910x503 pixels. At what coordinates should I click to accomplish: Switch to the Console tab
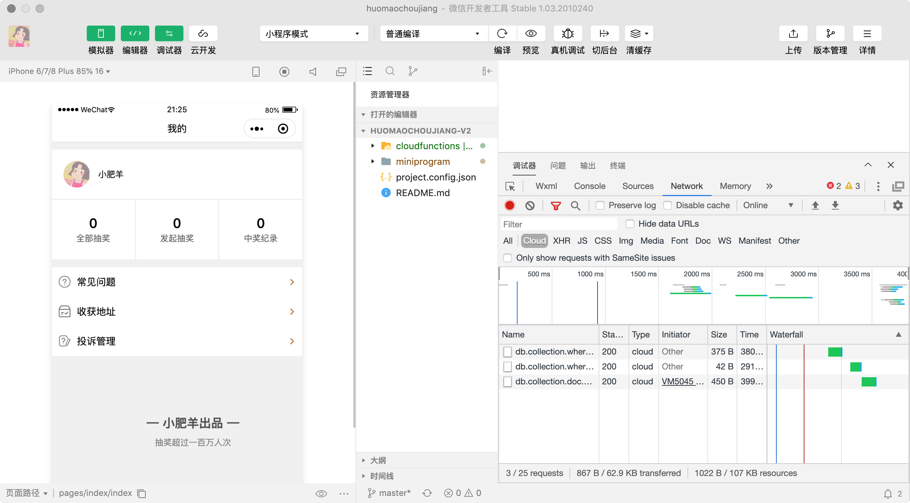(589, 186)
